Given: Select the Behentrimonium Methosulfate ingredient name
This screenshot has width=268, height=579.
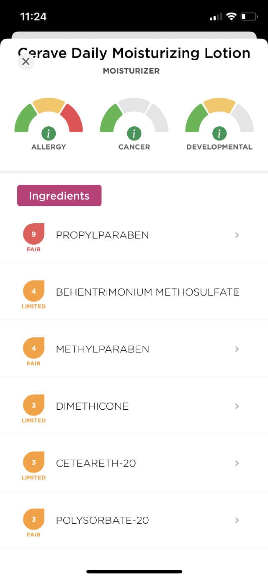Looking at the screenshot, I should [147, 292].
